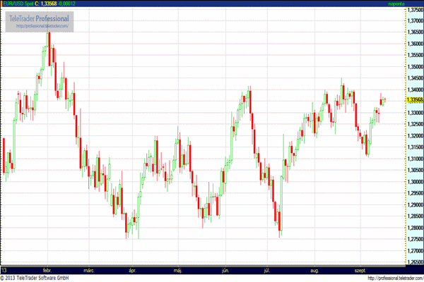Select the febr. marker on time axis
Viewport: 424px width, 282px height.
tap(47, 270)
